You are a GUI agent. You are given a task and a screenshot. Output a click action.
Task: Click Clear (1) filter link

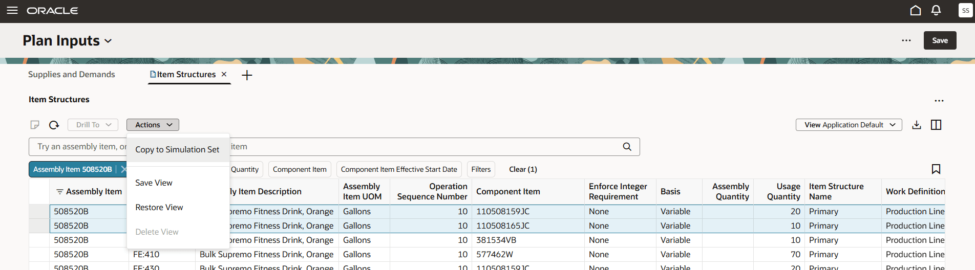point(523,169)
